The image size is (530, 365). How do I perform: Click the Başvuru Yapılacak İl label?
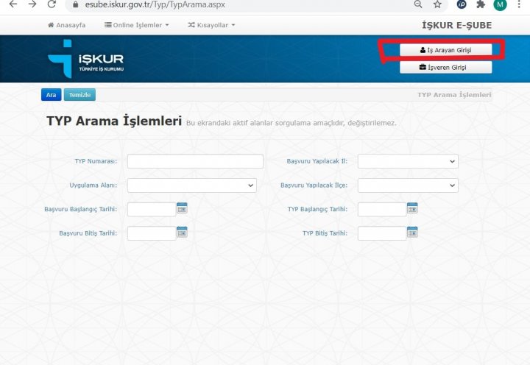pyautogui.click(x=317, y=161)
